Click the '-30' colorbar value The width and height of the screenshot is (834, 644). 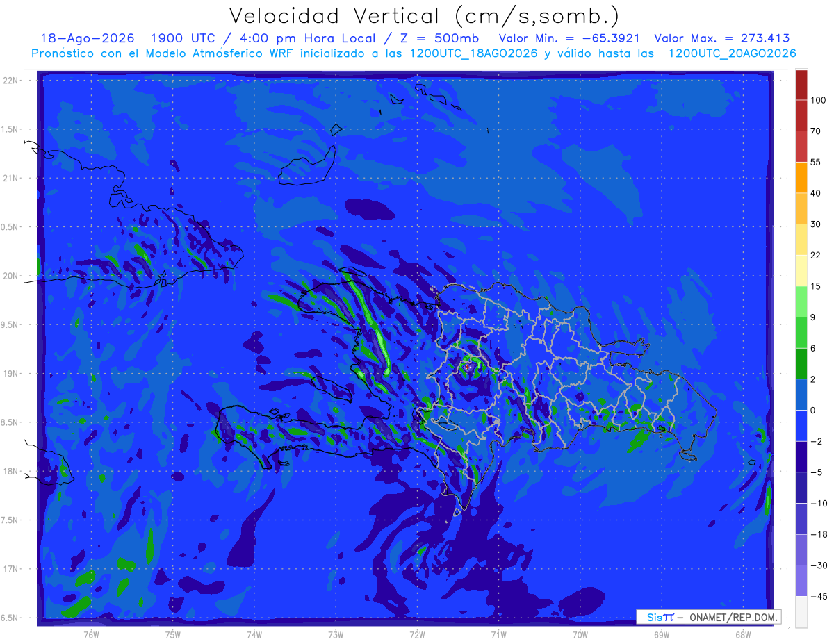(818, 565)
